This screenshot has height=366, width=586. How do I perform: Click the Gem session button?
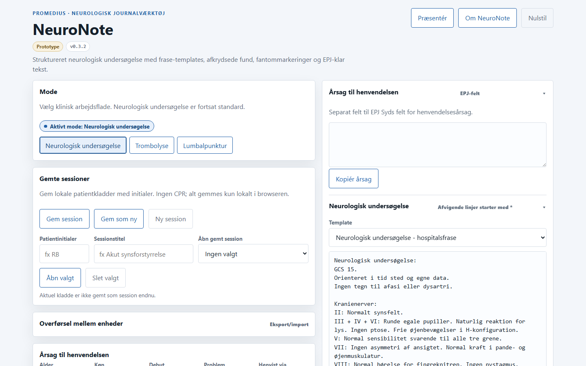(x=64, y=219)
